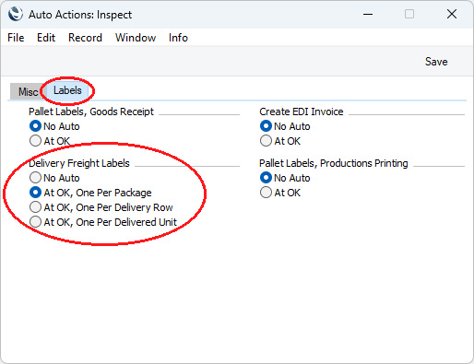Open the Info menu
The width and height of the screenshot is (474, 364).
pos(178,38)
